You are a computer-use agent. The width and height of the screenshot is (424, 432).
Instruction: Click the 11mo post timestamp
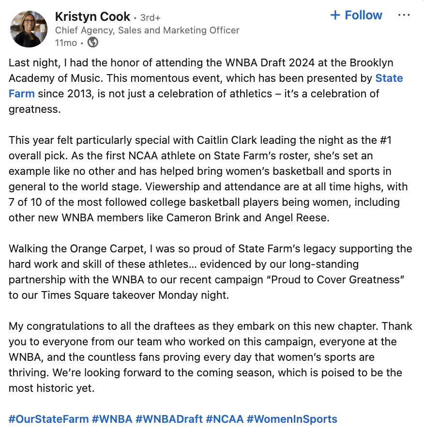click(x=66, y=43)
